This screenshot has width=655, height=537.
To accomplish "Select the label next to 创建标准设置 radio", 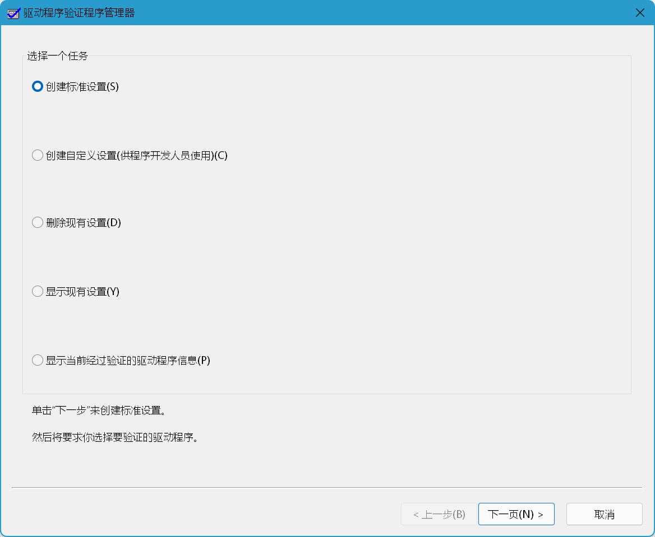I will tap(82, 86).
